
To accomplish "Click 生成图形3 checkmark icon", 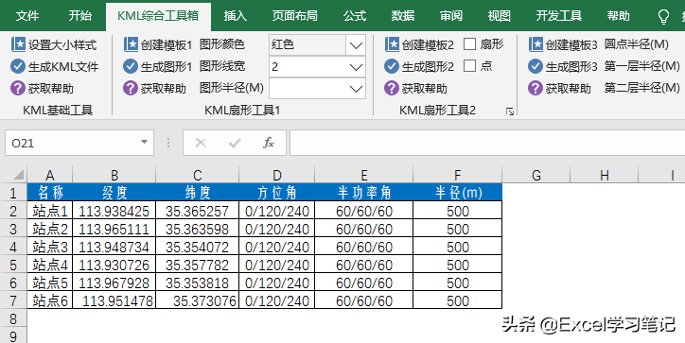I will point(536,66).
